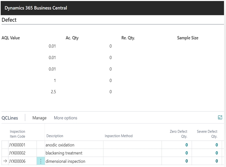Click the blackening treatment description cell
This screenshot has width=226, height=167.
[x=64, y=153]
